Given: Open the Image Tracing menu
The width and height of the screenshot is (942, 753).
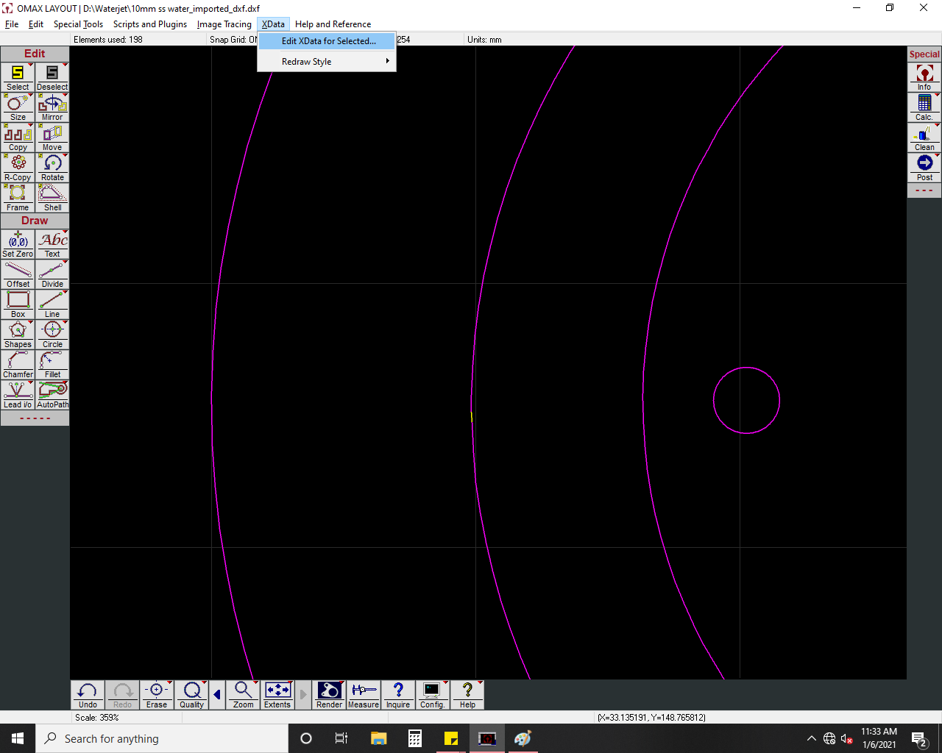Looking at the screenshot, I should 224,24.
